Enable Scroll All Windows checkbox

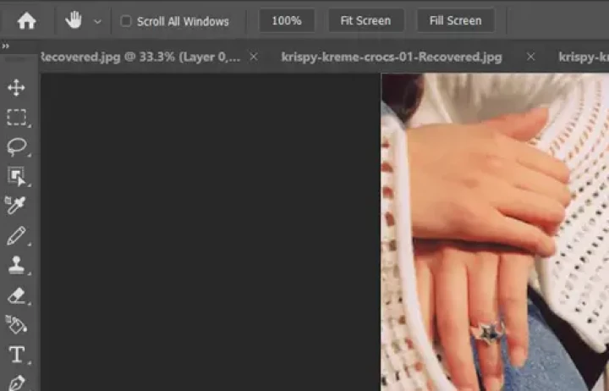(x=126, y=21)
